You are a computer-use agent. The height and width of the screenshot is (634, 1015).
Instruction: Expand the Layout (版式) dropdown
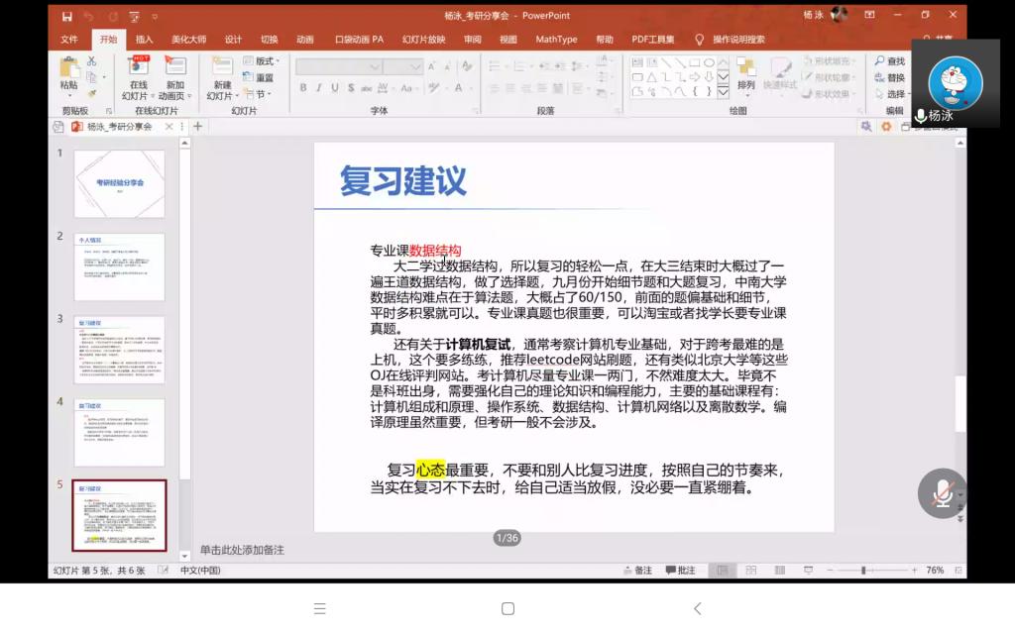265,61
